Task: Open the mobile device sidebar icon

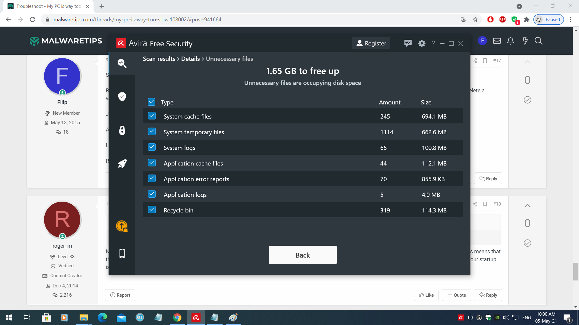Action: coord(122,253)
